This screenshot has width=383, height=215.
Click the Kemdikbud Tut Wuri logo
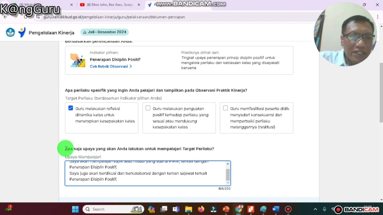[10, 32]
